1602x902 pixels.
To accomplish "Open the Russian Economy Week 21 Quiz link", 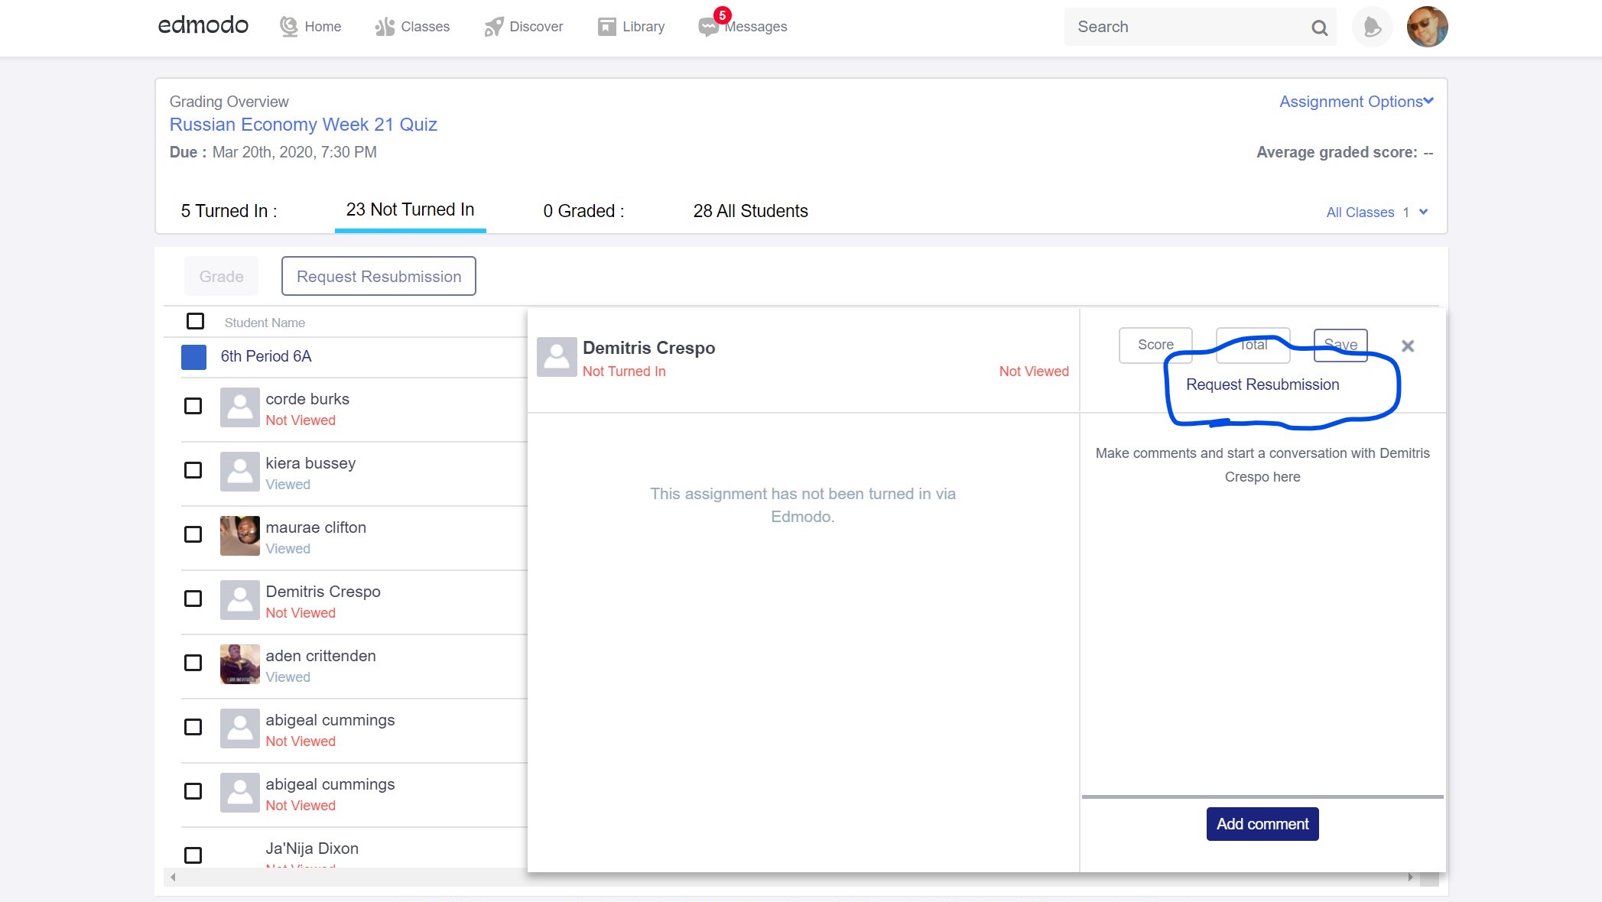I will (303, 125).
